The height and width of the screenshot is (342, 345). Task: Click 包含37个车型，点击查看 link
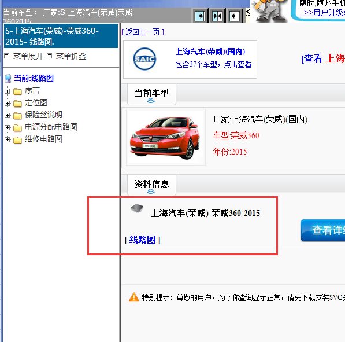point(213,64)
